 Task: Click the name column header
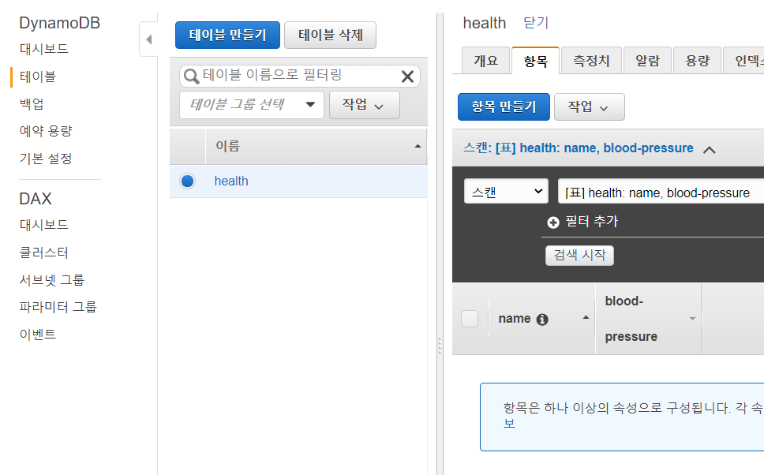[x=541, y=319]
